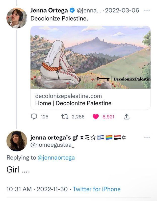Click the Home | Decolonize Palestine title

click(x=73, y=103)
